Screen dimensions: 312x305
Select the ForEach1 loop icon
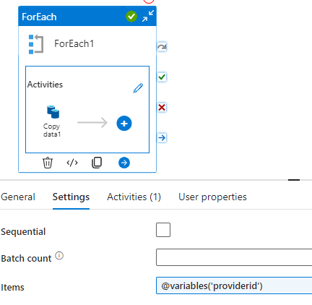[36, 44]
